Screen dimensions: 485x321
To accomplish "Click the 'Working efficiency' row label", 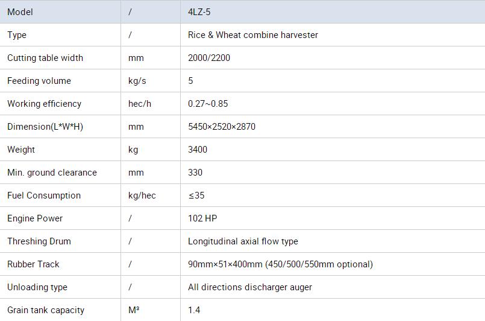I will coord(44,104).
